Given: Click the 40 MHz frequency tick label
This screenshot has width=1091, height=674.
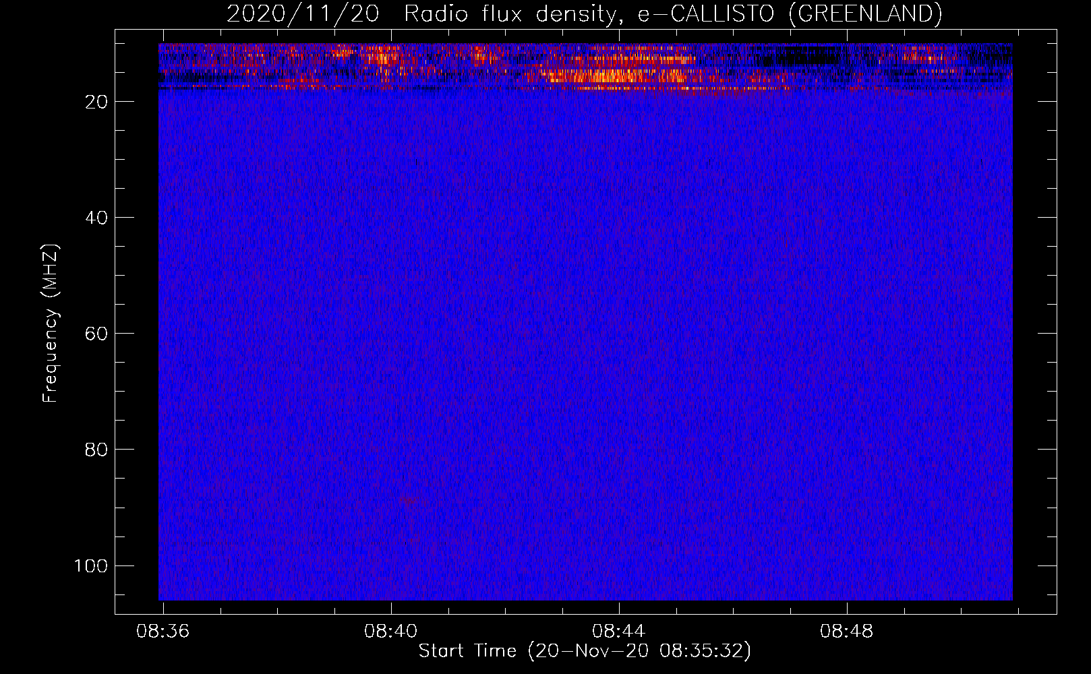Looking at the screenshot, I should point(96,218).
